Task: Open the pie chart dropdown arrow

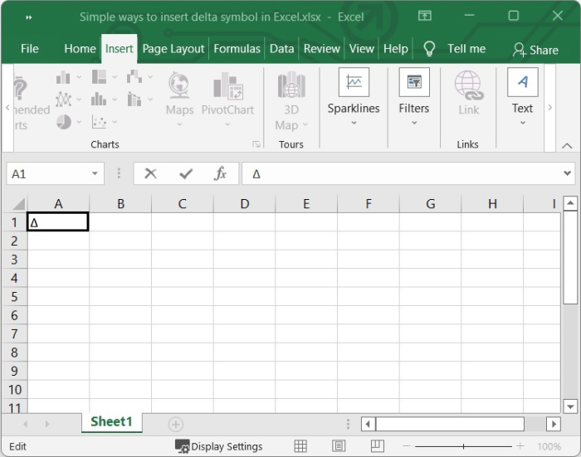Action: click(79, 122)
